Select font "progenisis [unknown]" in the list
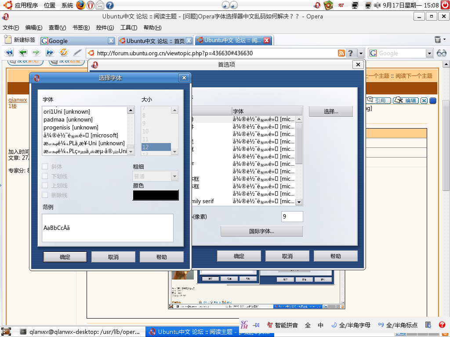This screenshot has height=337, width=450. pos(85,127)
